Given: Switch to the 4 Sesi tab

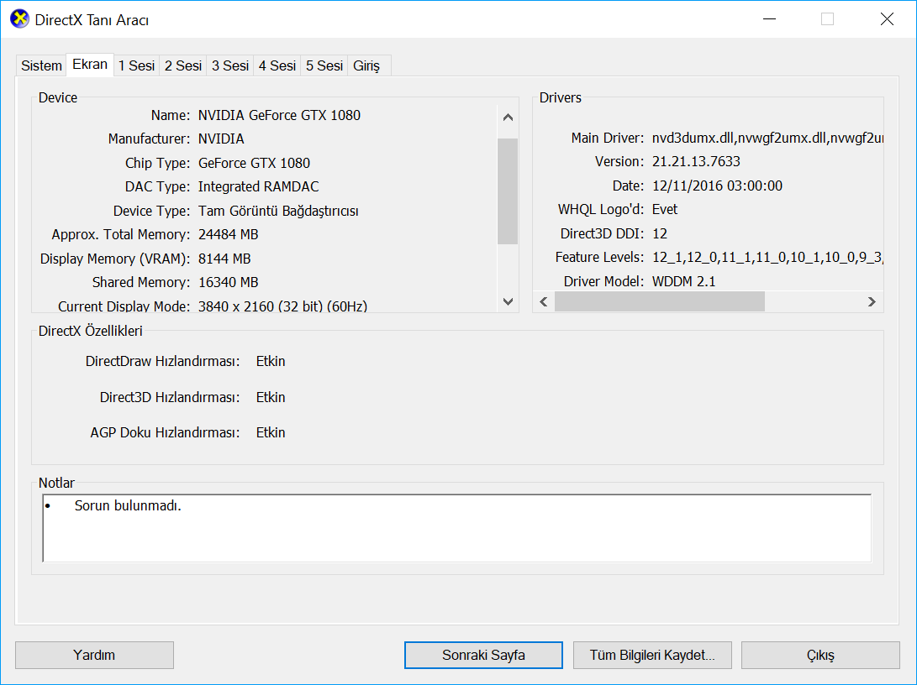Looking at the screenshot, I should 277,66.
